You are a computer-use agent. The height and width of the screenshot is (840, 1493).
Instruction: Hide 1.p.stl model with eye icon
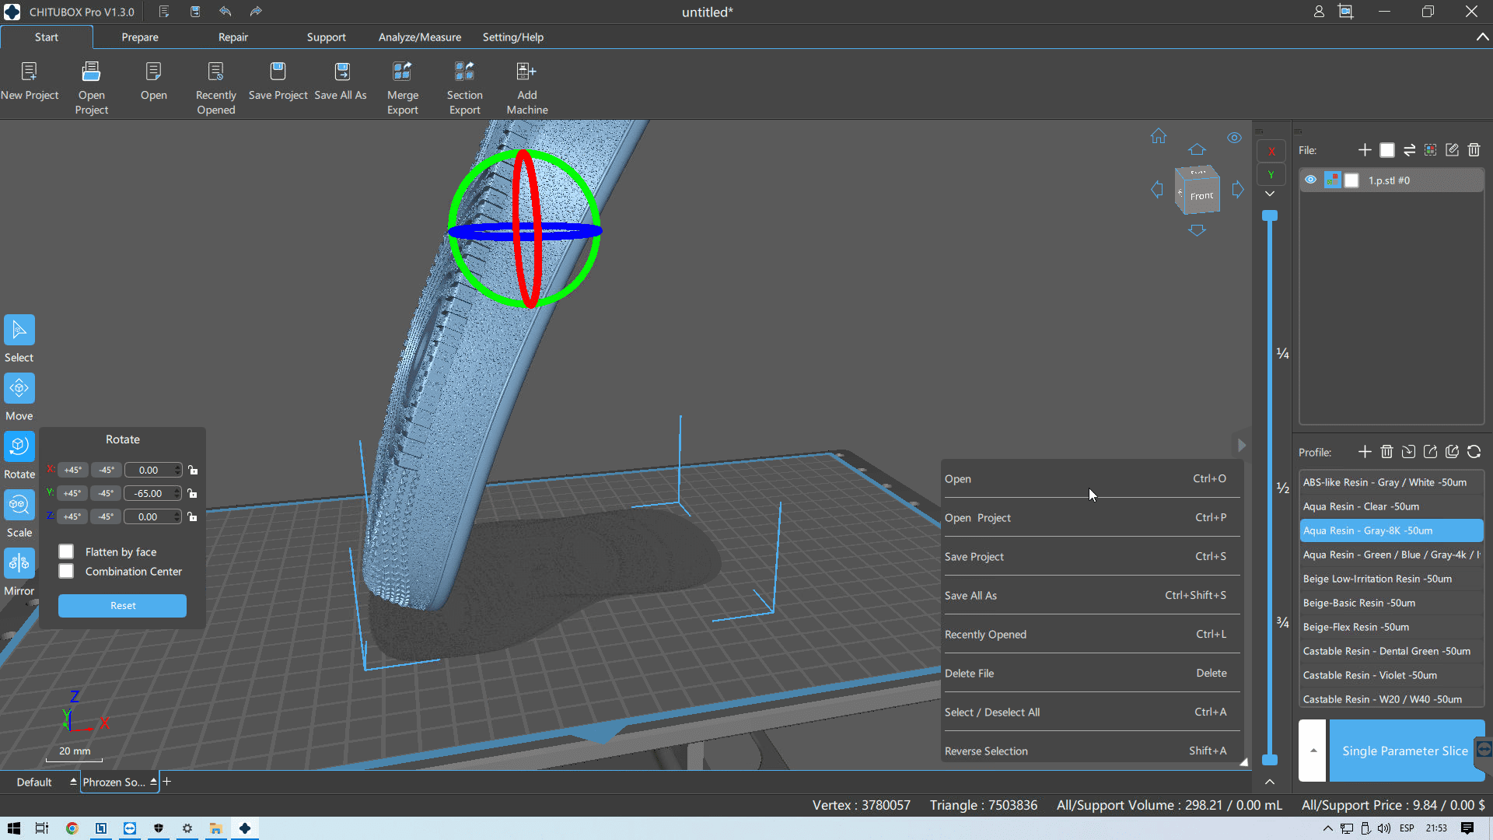click(x=1310, y=180)
